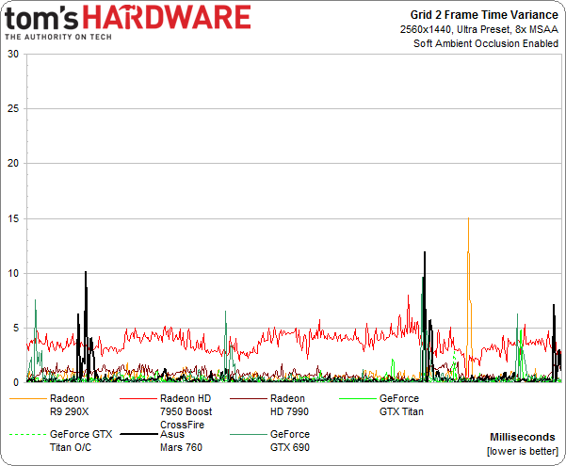Select the 'Radeon HD 7950 Boost CrossFire' legend label

186,411
